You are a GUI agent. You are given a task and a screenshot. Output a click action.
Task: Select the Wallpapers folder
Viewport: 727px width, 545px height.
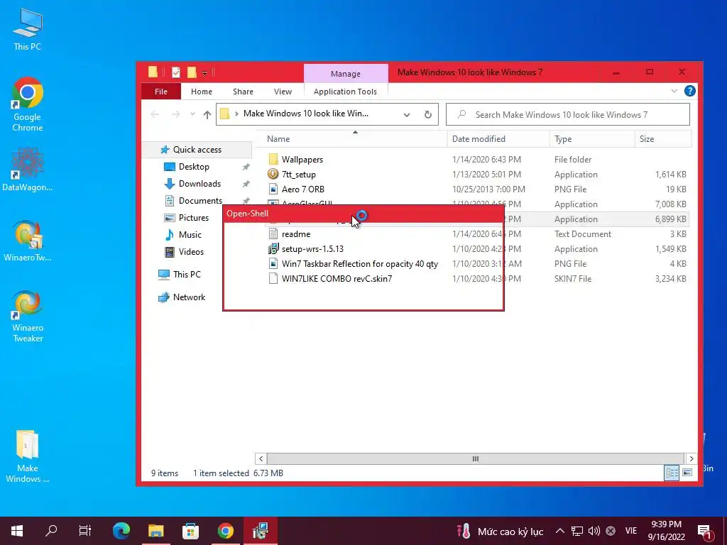click(302, 160)
